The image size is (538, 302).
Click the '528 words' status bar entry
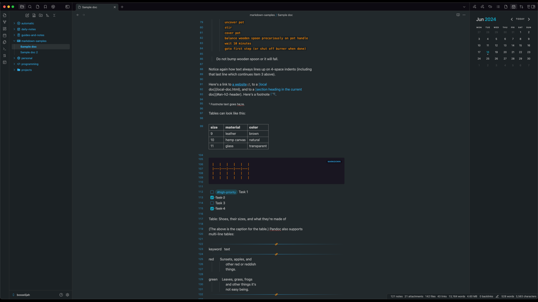508,296
